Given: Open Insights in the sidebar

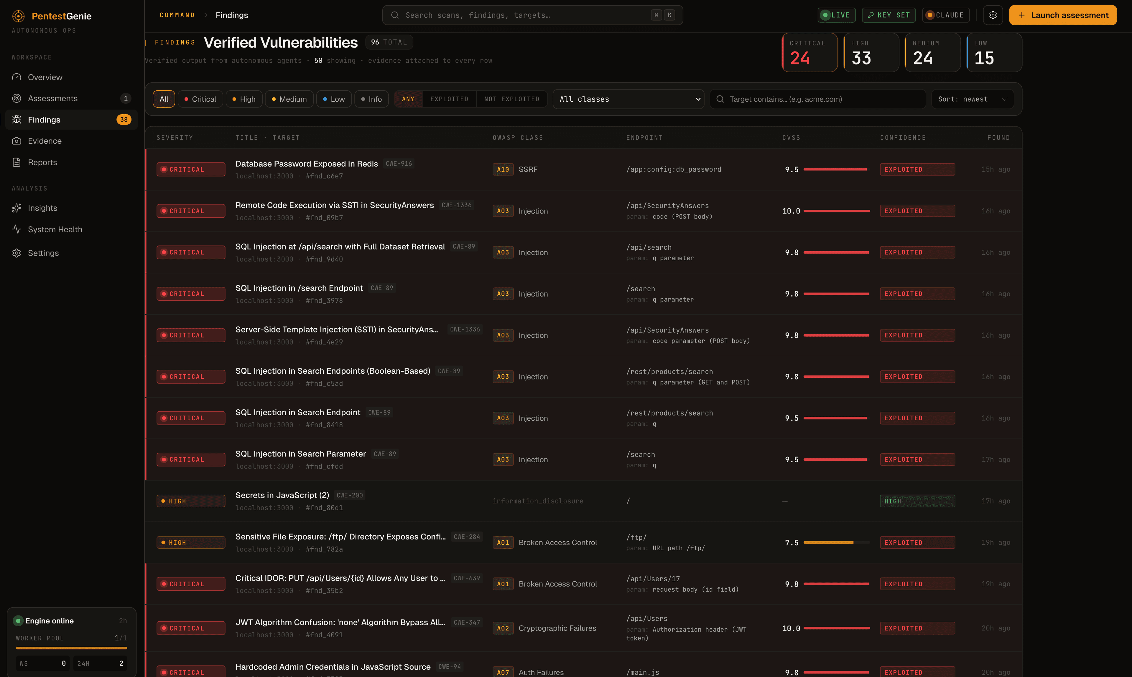Looking at the screenshot, I should point(71,208).
